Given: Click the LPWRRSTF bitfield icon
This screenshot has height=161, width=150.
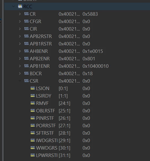Looking at the screenshot, I should pyautogui.click(x=33, y=155).
